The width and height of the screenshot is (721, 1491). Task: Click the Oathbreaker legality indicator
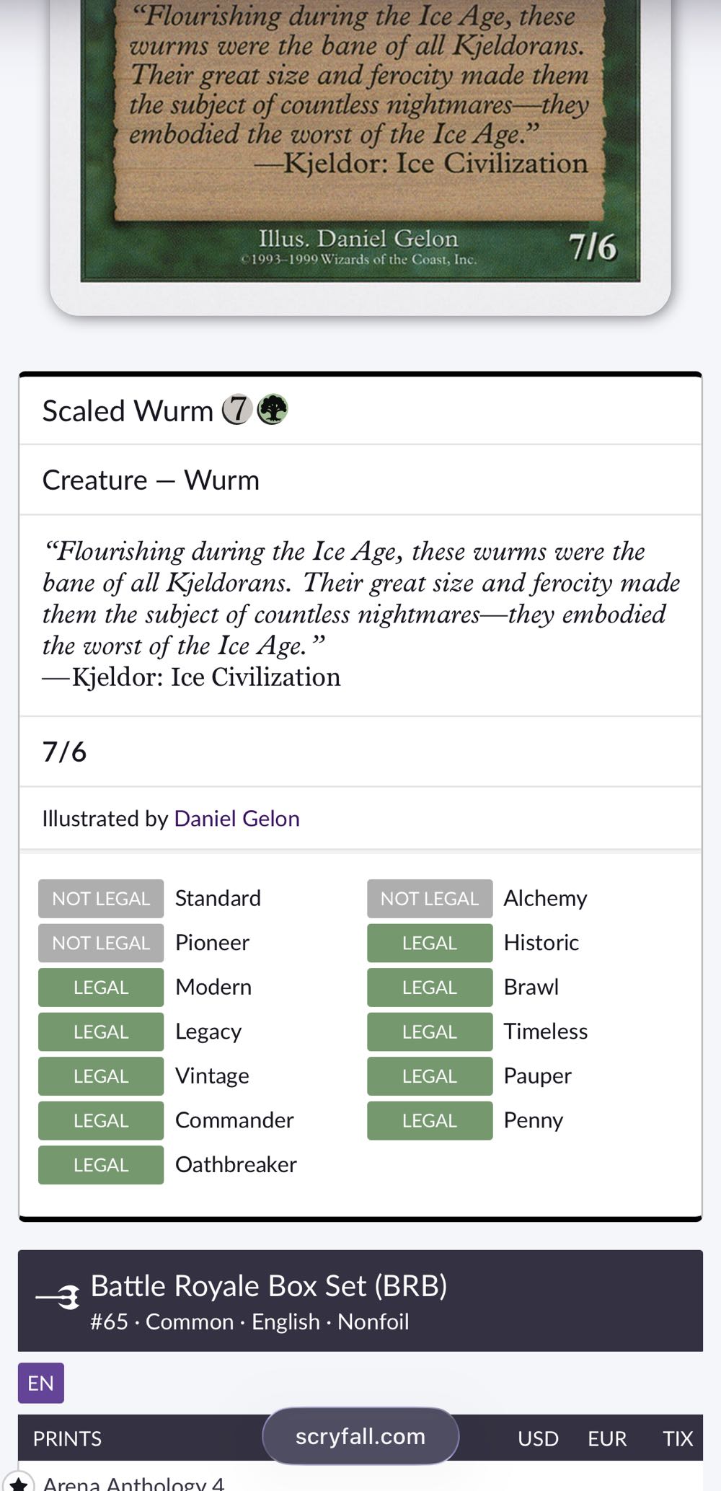coord(100,1164)
